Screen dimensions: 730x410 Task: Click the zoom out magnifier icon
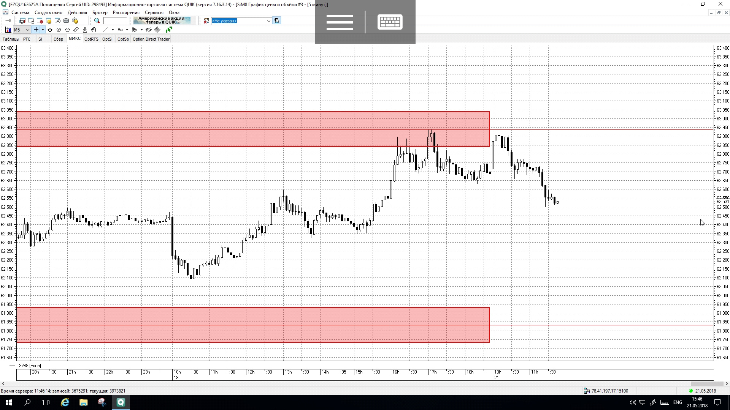[67, 30]
